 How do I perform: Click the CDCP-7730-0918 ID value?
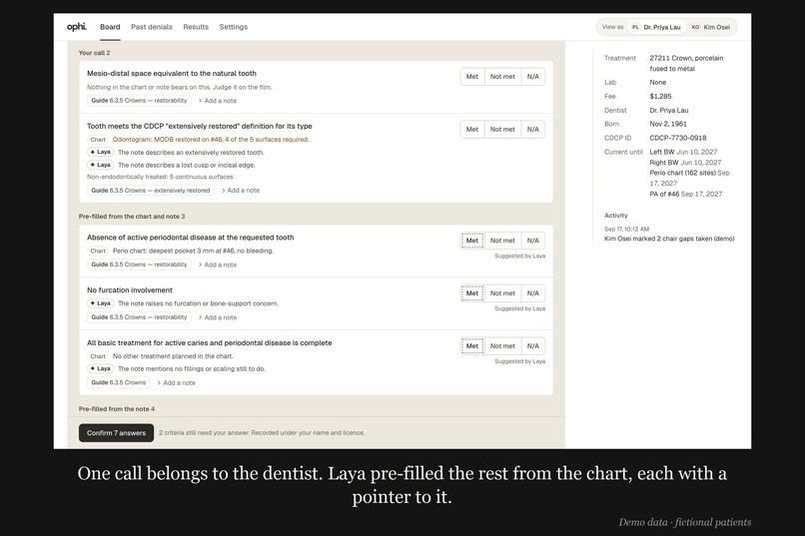coord(678,138)
